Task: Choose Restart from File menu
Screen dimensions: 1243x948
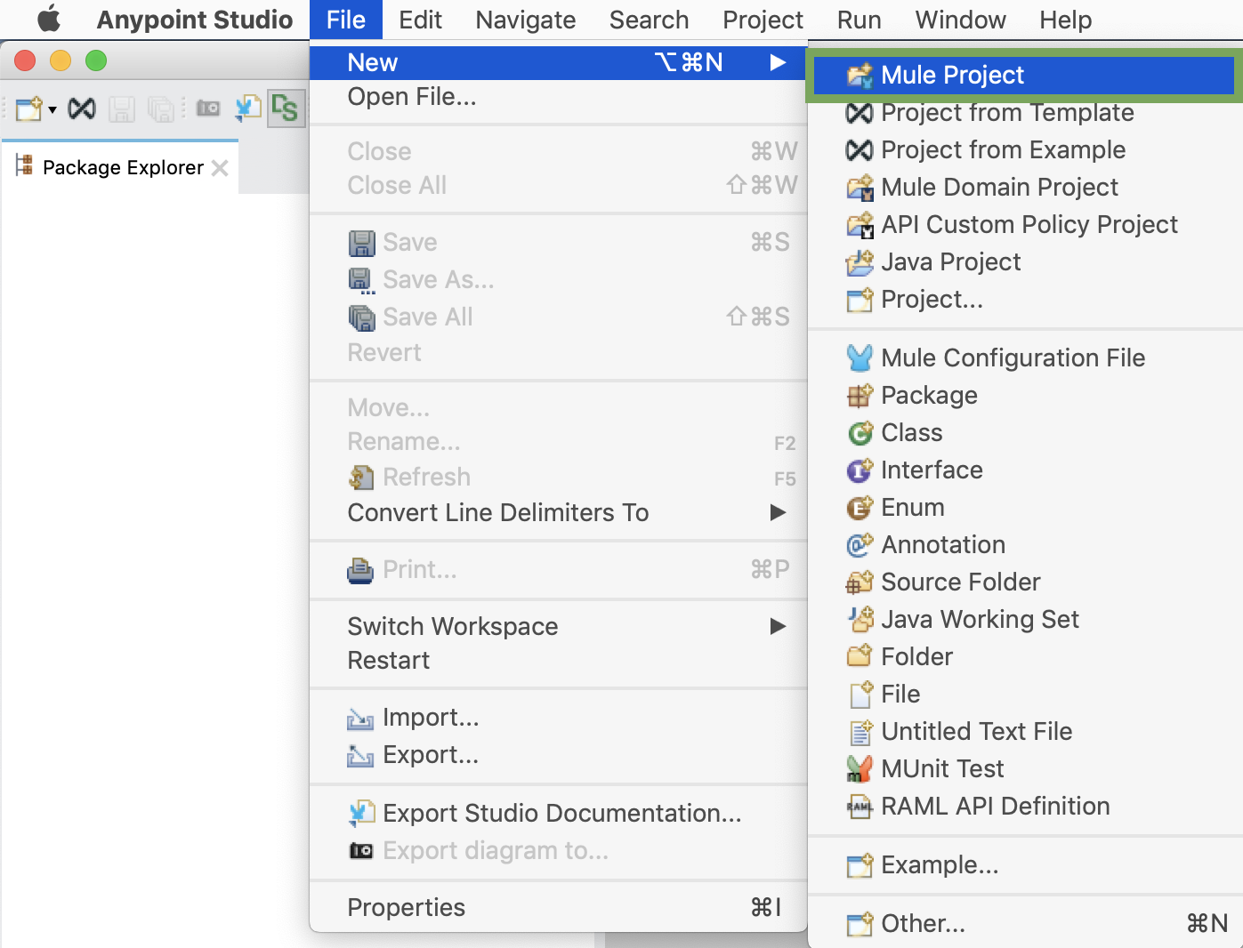Action: tap(558, 660)
